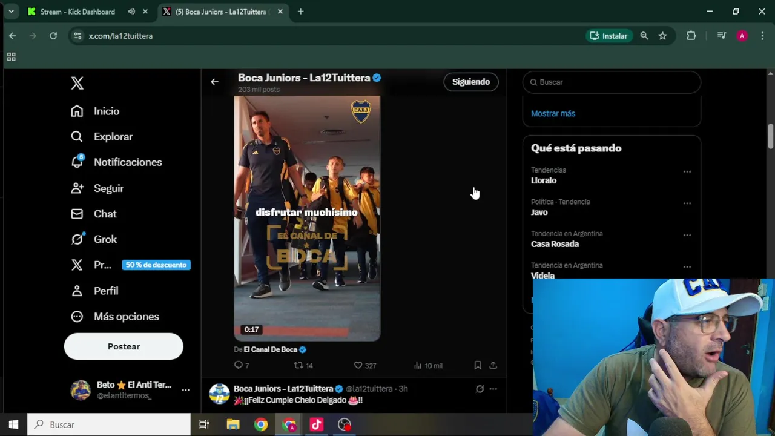Click Windows taskbar Buscar search box
This screenshot has height=436, width=775.
(110, 424)
